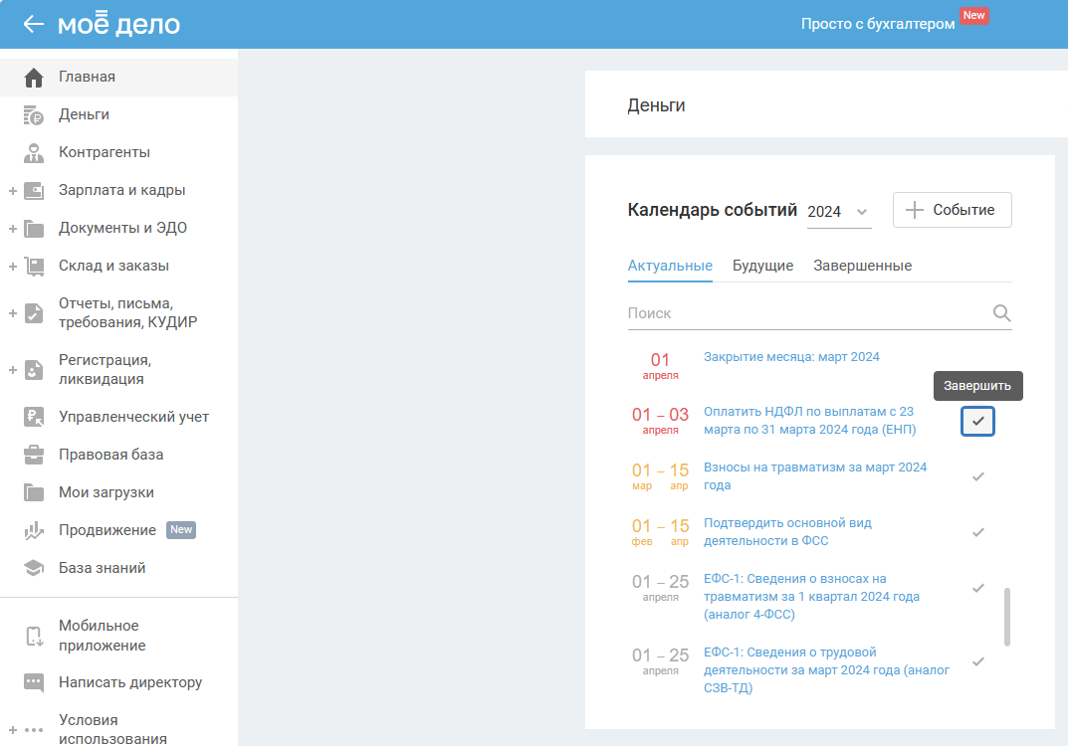Click the База знаний graduation cap icon
Screen dimensions: 1068x746
[34, 568]
